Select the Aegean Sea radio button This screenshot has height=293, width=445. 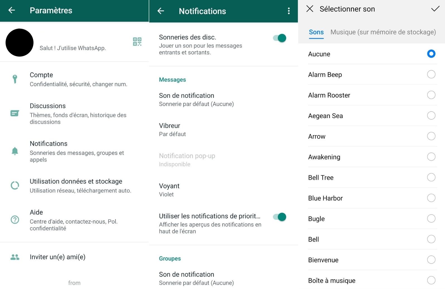(x=431, y=116)
